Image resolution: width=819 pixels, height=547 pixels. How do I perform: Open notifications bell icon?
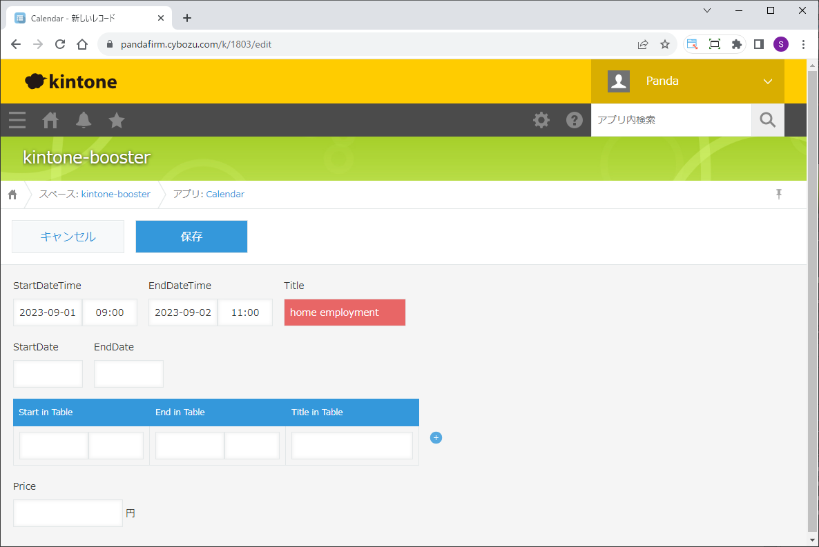click(x=84, y=120)
